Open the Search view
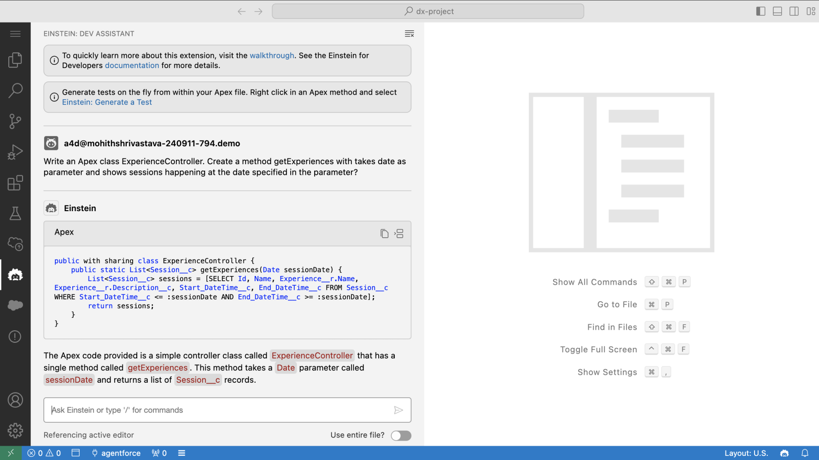This screenshot has height=460, width=819. pos(15,91)
